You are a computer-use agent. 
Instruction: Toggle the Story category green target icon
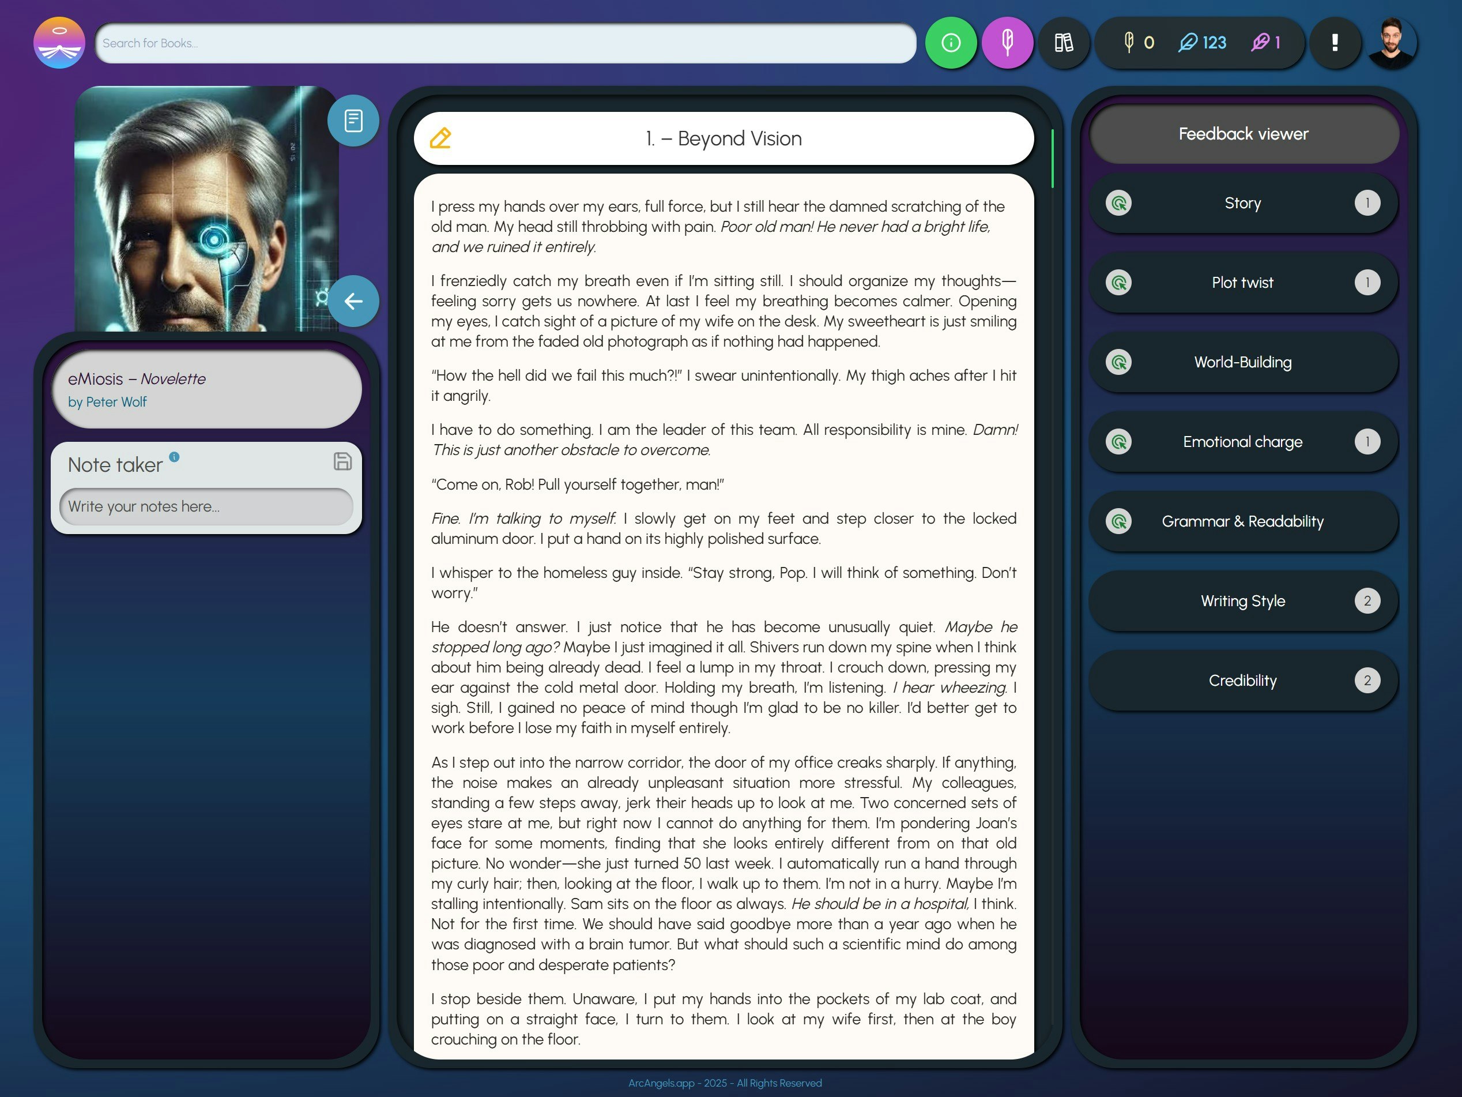pyautogui.click(x=1118, y=203)
